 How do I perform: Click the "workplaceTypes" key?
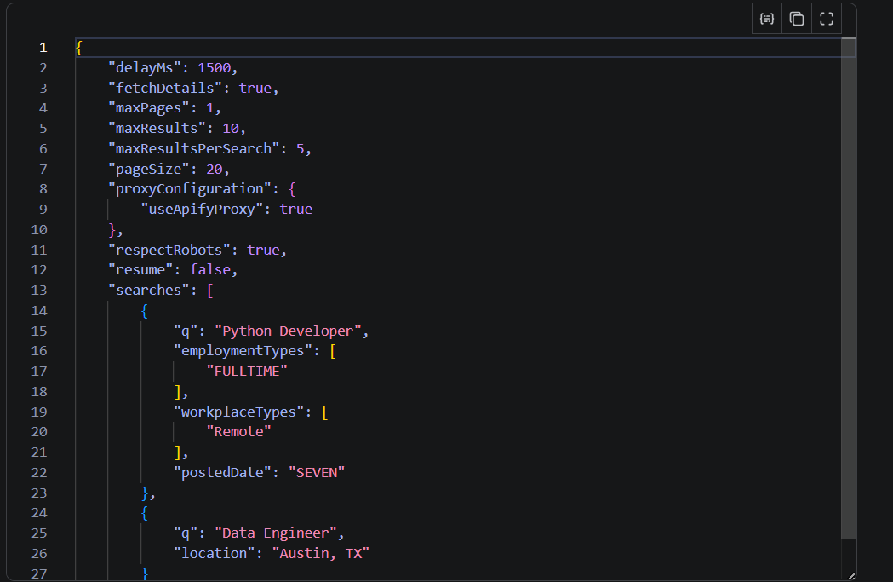[x=239, y=412]
